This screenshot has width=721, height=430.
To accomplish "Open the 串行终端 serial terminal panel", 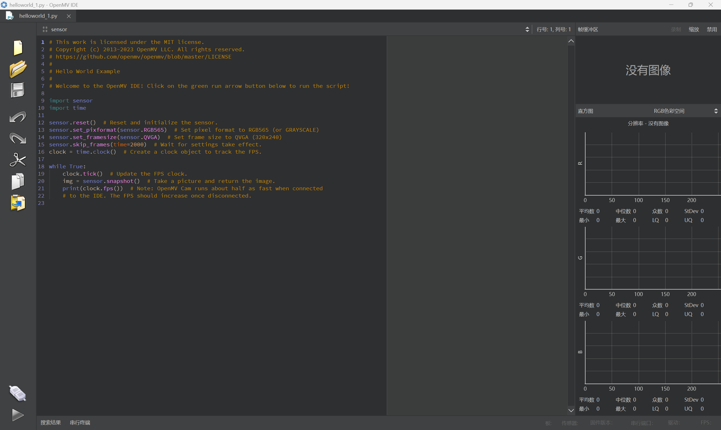I will (80, 422).
